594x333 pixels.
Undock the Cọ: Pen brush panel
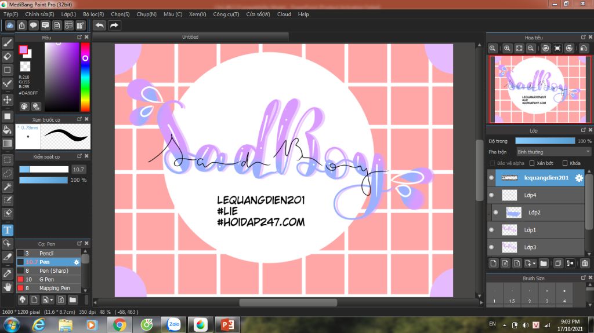click(x=79, y=243)
